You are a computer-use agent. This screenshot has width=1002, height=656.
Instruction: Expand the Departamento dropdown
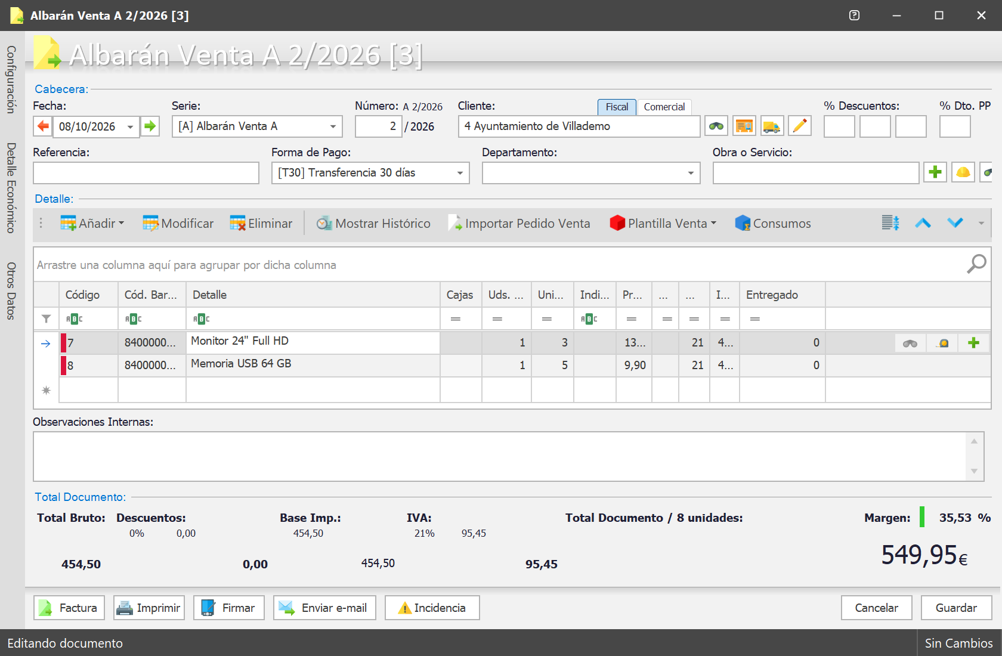[691, 173]
